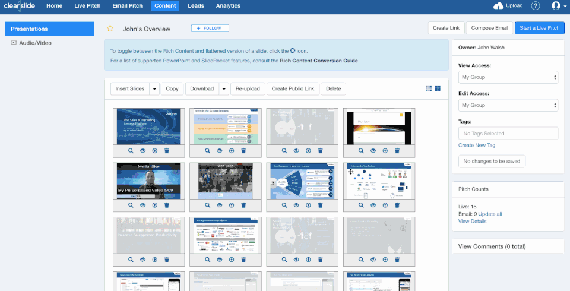Delete the 'Technology Evolution' slide
Screen dimensions: 570x291
(320, 151)
